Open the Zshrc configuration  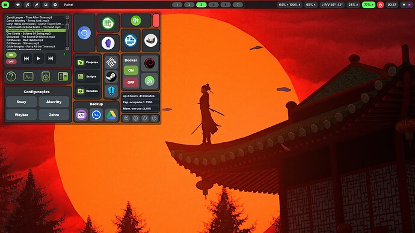54,115
